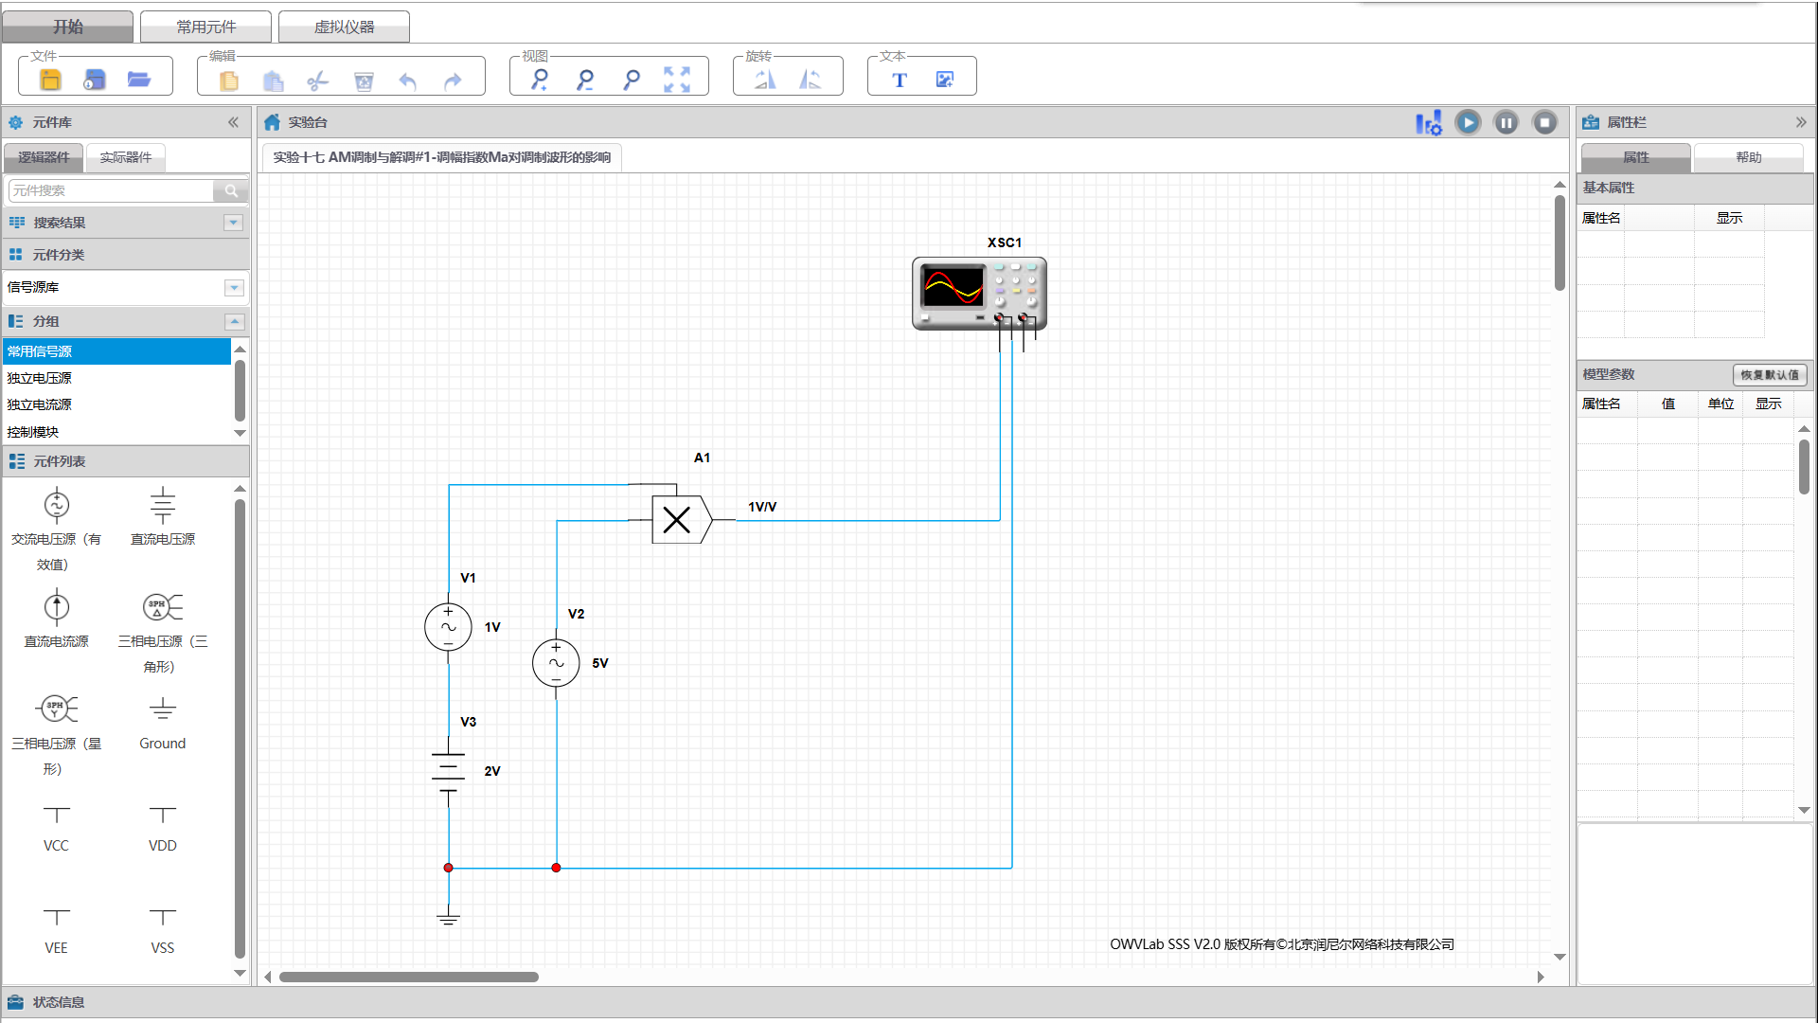Click the canvas vertical scrollbar thumb

[x=1560, y=242]
